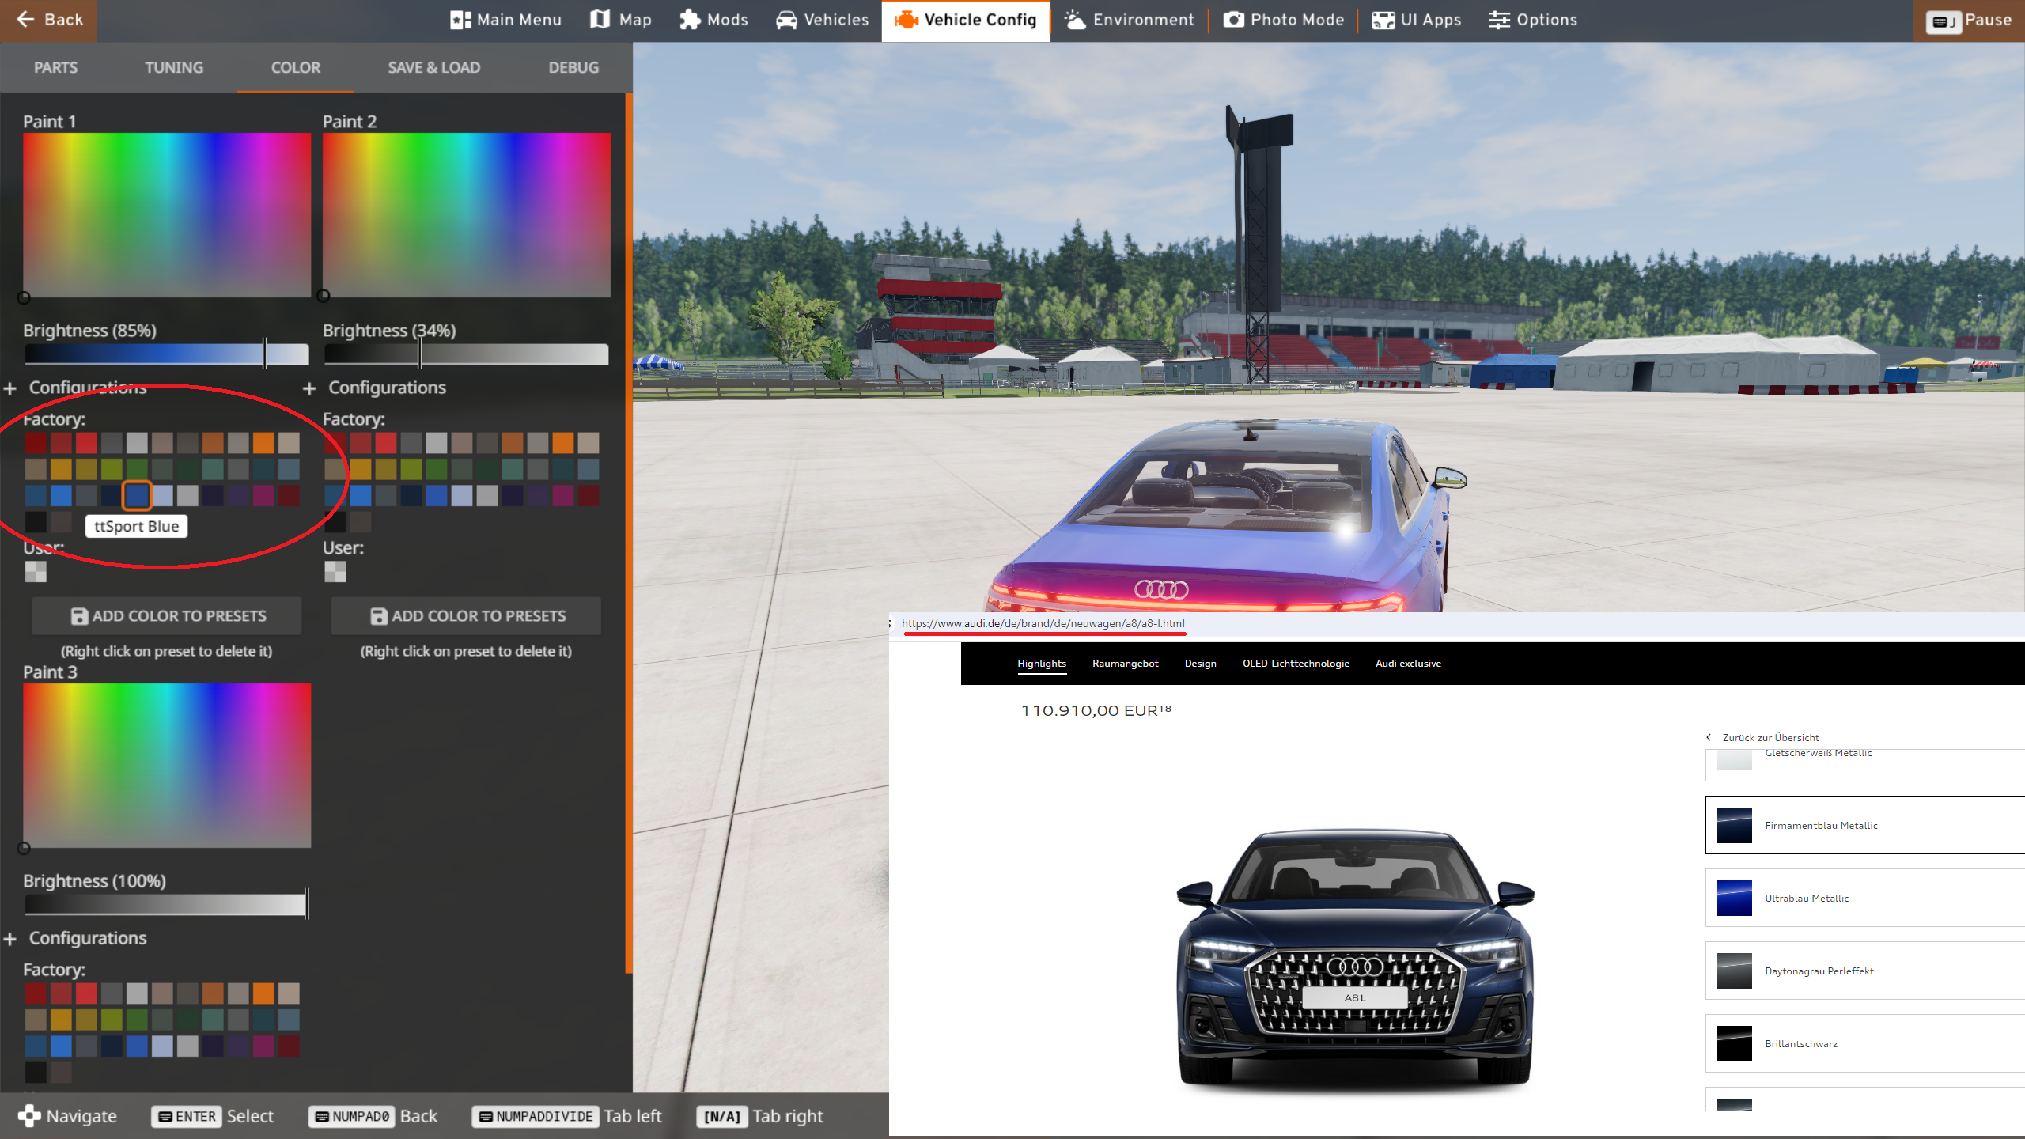Adjust the Paint 2 Brightness slider
This screenshot has height=1139, width=2025.
466,354
